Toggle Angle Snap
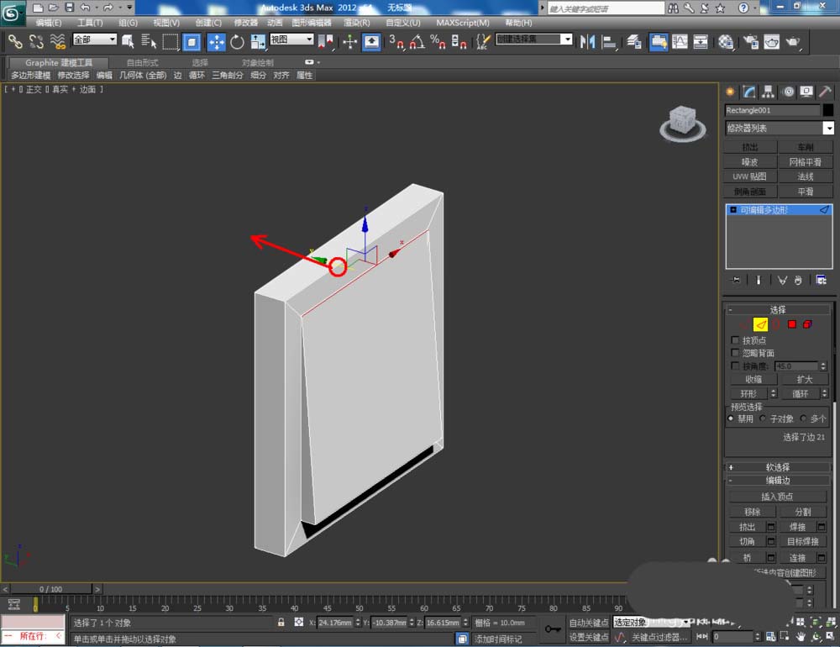840x647 pixels. [x=417, y=41]
